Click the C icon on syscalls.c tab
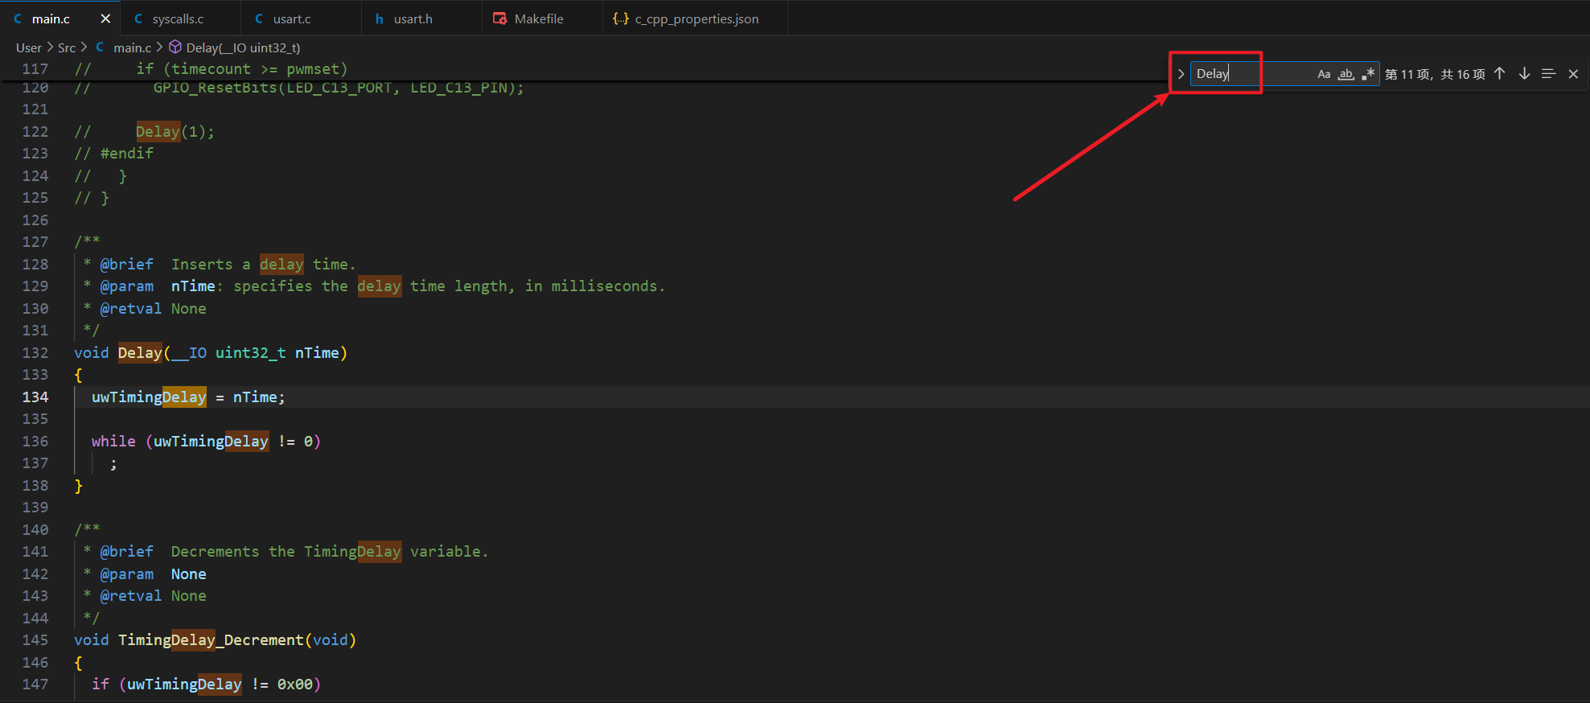Image resolution: width=1590 pixels, height=703 pixels. click(138, 18)
